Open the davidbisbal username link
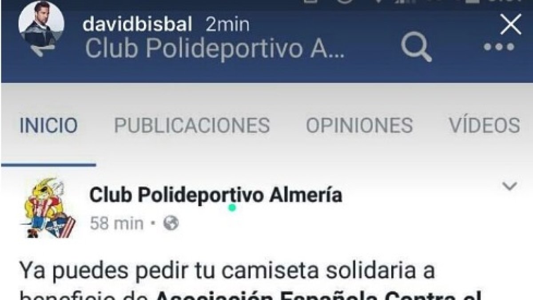 [138, 25]
